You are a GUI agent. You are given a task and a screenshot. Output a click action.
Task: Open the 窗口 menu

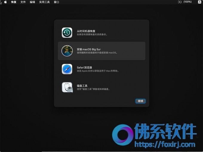(x=56, y=2)
